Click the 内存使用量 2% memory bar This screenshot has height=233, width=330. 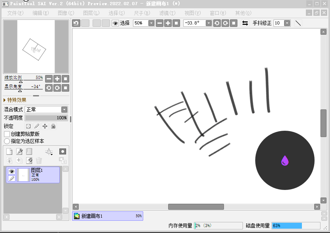point(218,225)
